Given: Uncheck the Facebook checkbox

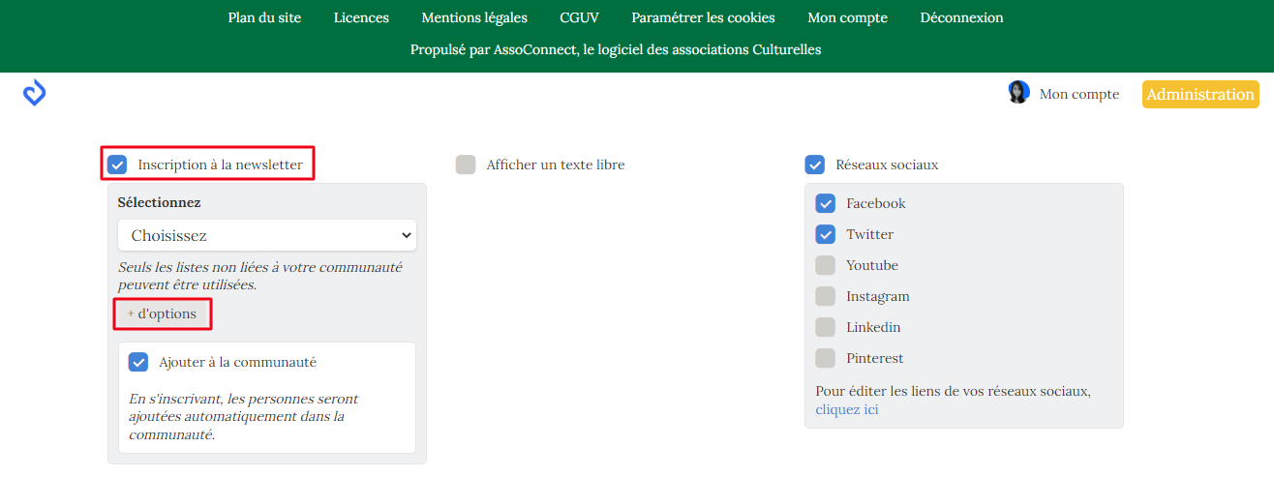Looking at the screenshot, I should (x=825, y=203).
